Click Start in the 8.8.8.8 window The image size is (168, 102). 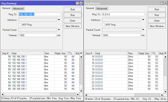tap(157, 9)
